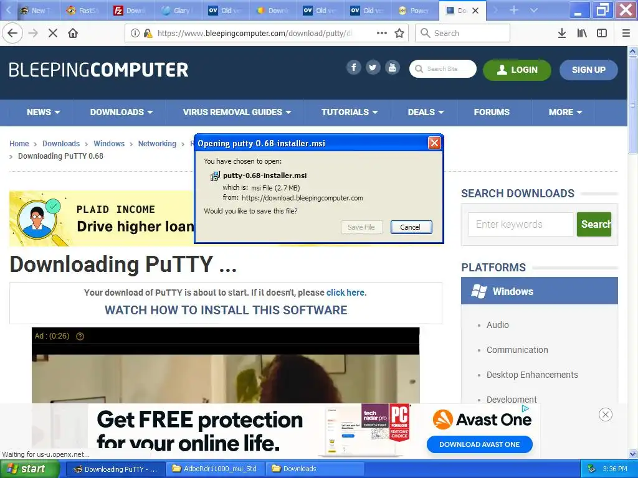Open the FORUMS nav item
Viewport: 638px width, 478px height.
pos(492,112)
